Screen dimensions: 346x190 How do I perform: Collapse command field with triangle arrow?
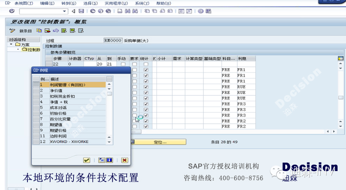click(73, 11)
